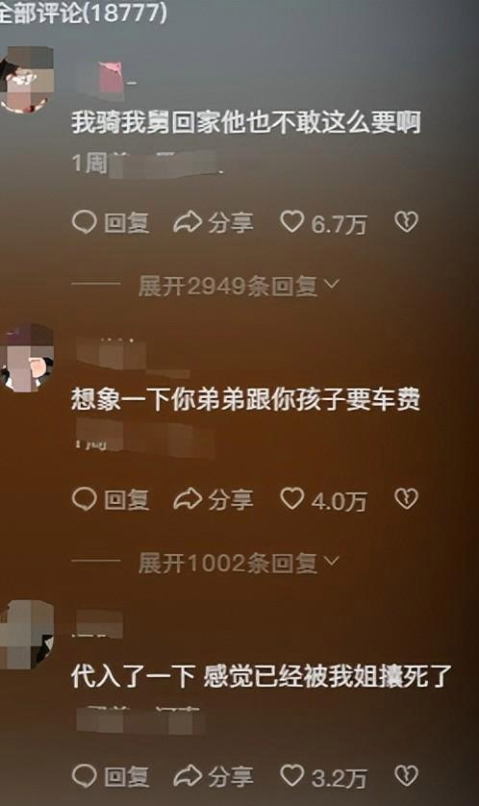This screenshot has width=479, height=806.
Task: Like the comment with 3.2万 likes
Action: (292, 775)
